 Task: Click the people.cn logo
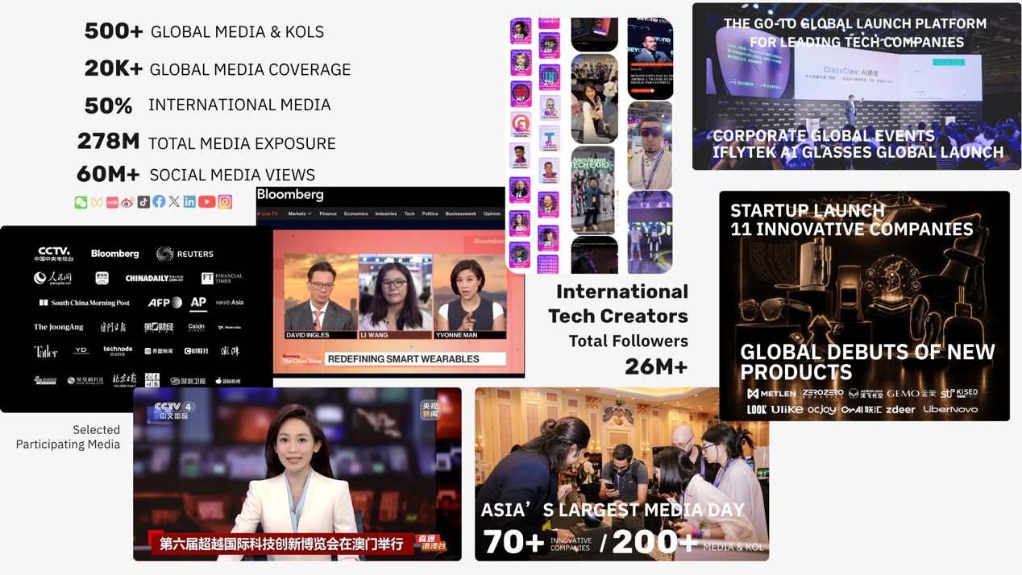pos(52,279)
